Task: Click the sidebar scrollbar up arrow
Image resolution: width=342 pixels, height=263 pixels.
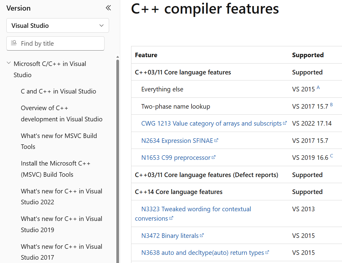Action: point(118,57)
